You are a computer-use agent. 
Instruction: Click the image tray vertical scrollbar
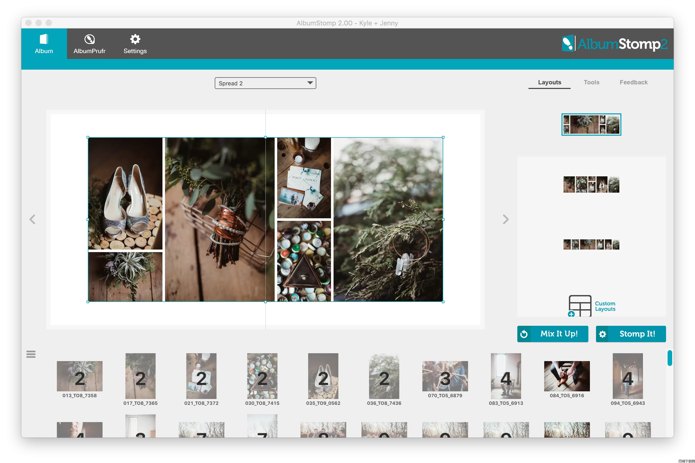click(x=670, y=358)
